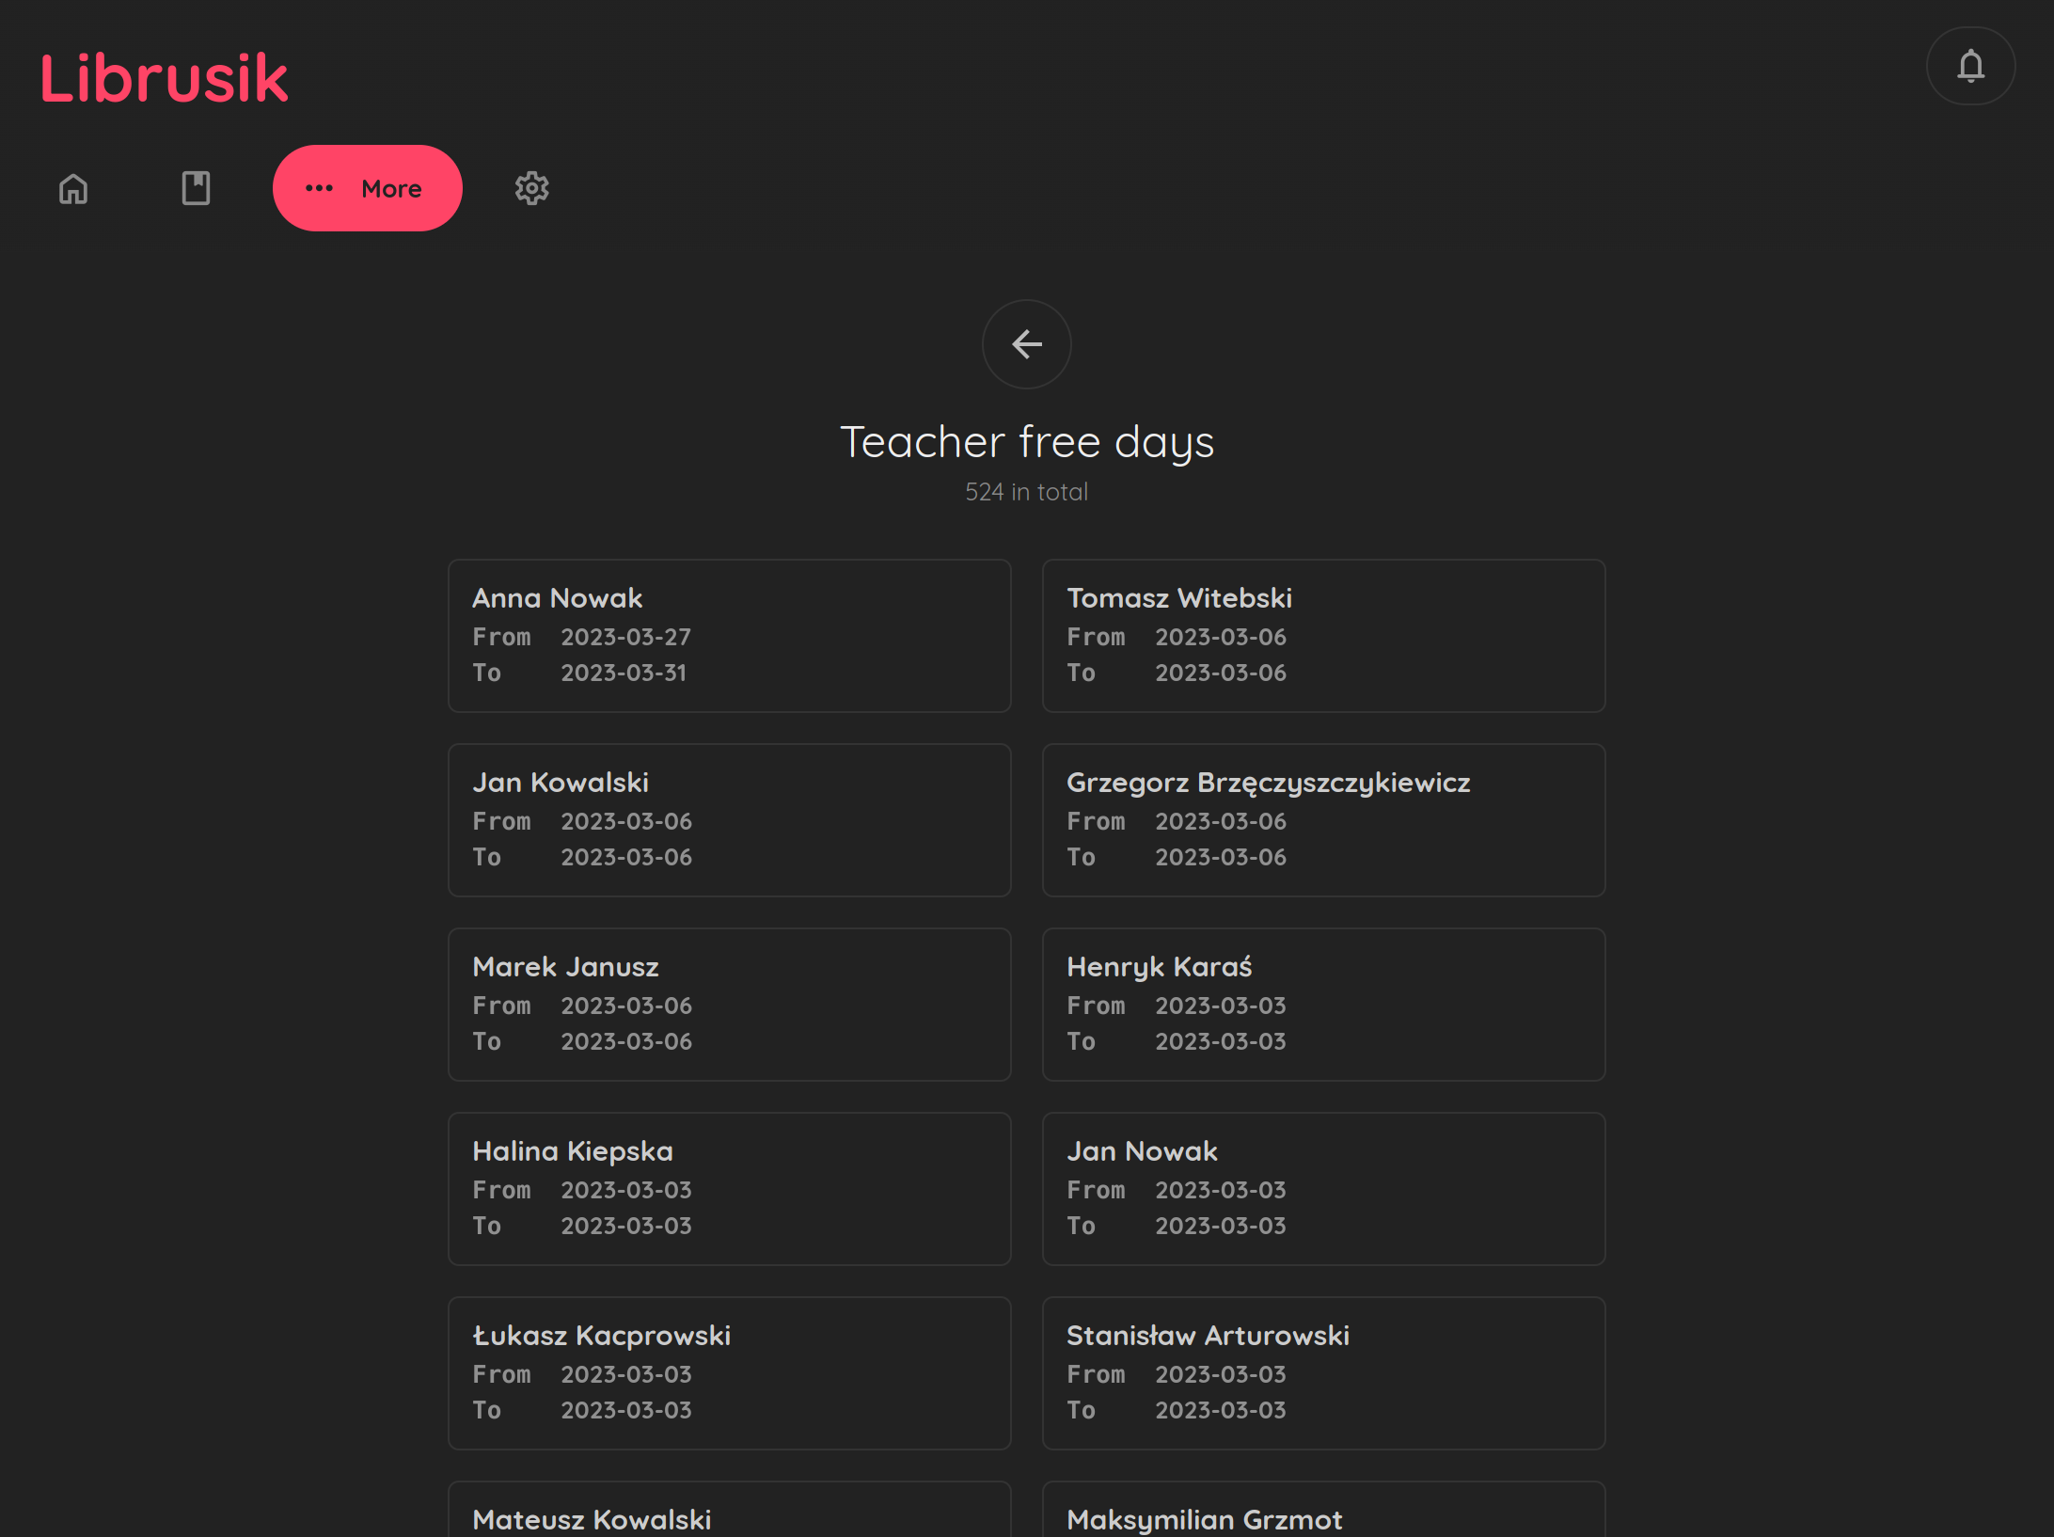Screen dimensions: 2054x1537
Task: Click the Librusik logo
Action: [x=164, y=77]
